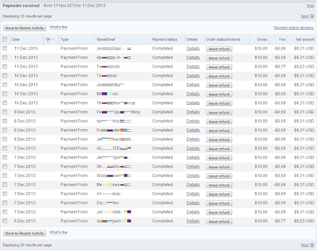This screenshot has width=317, height=250.
Task: Click the Fee column header
Action: point(282,40)
